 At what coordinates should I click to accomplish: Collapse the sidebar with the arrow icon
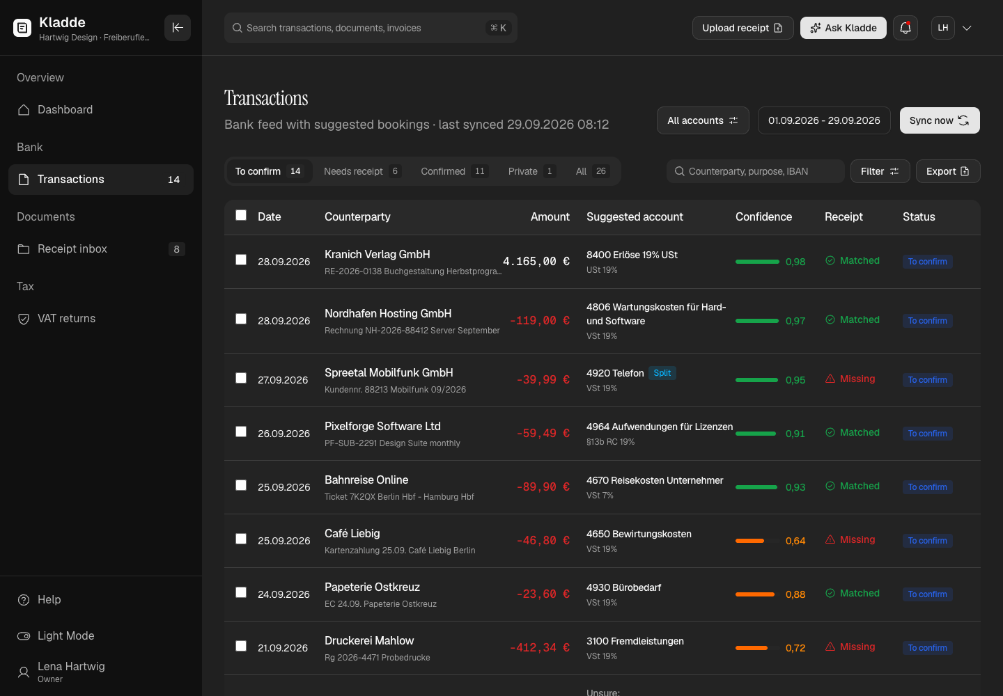pyautogui.click(x=178, y=28)
